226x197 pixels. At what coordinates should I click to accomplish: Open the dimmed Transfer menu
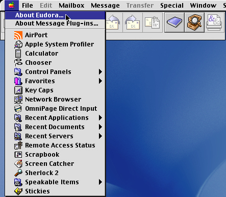140,6
